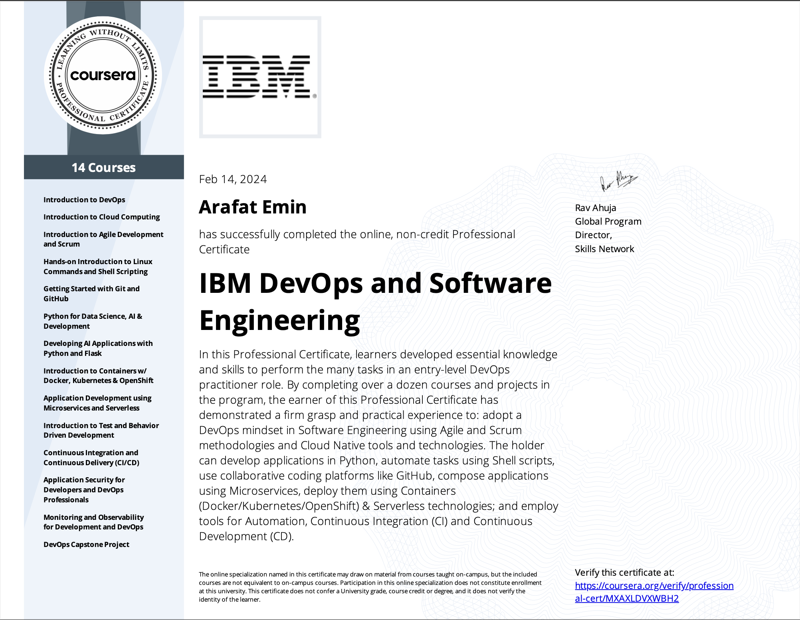Viewport: 800px width, 620px height.
Task: Click Python for Data Science course entry
Action: tap(93, 321)
